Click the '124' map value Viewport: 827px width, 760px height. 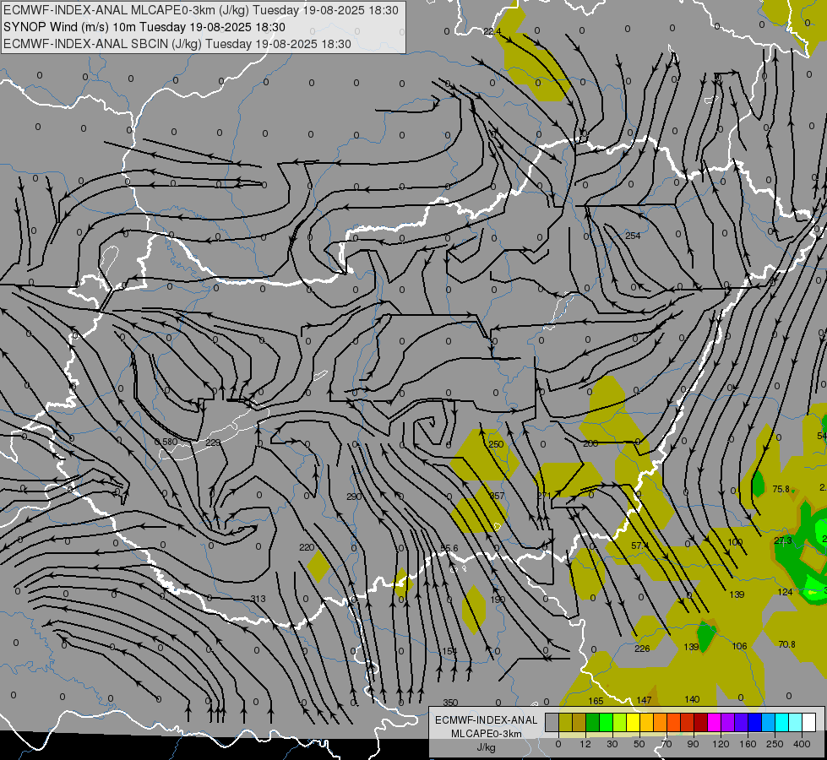point(785,592)
